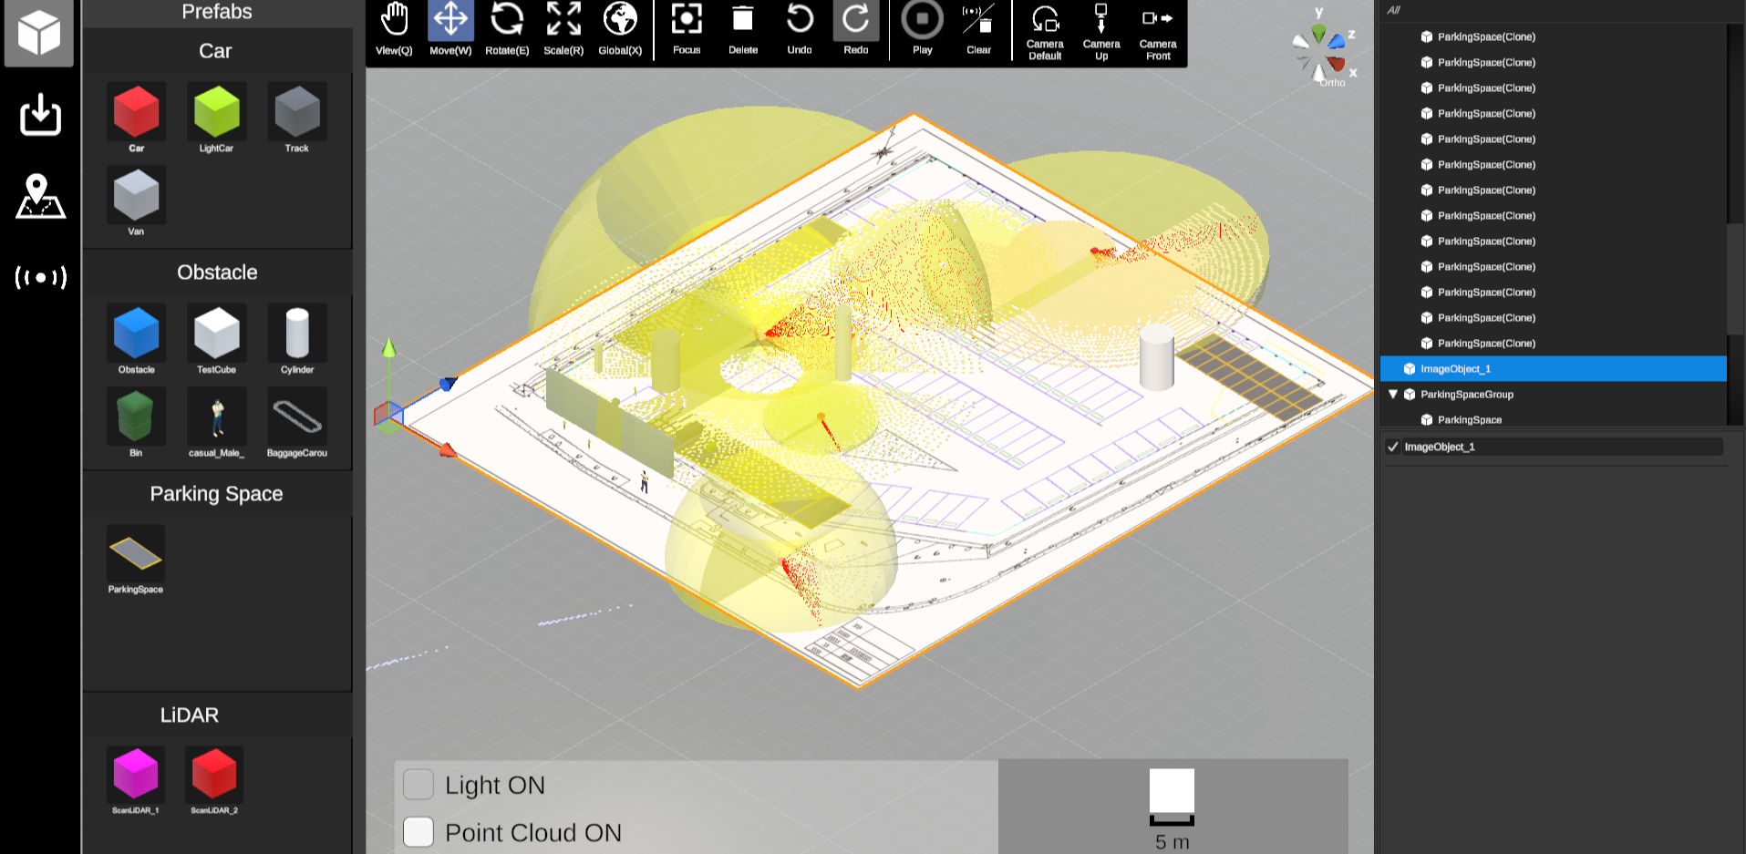The height and width of the screenshot is (854, 1746).
Task: Reset view with Camera Default
Action: (1045, 32)
